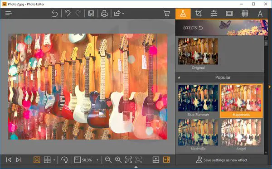The image size is (272, 169).
Task: Click the orange arrow to collapse the right panel
Action: [x=270, y=87]
